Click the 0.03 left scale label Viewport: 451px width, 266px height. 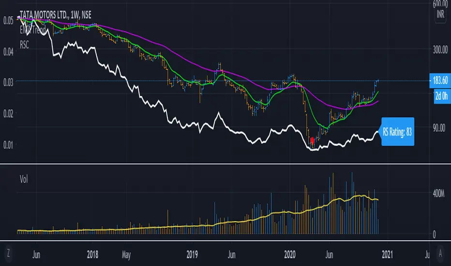pyautogui.click(x=7, y=81)
